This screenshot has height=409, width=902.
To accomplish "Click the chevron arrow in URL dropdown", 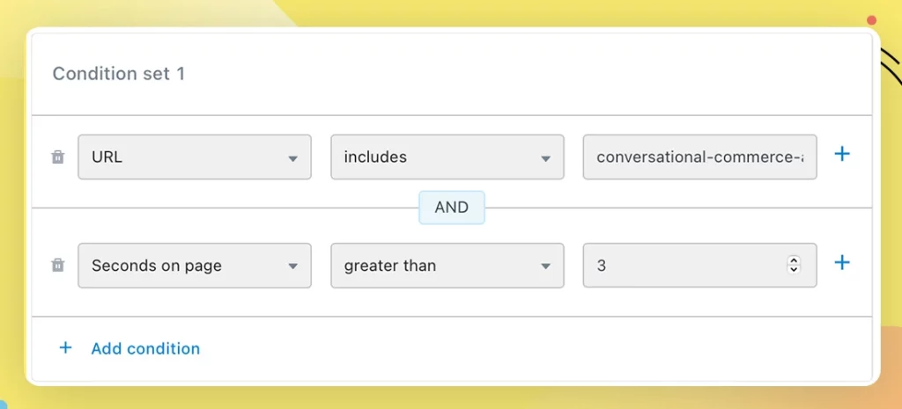I will point(292,158).
